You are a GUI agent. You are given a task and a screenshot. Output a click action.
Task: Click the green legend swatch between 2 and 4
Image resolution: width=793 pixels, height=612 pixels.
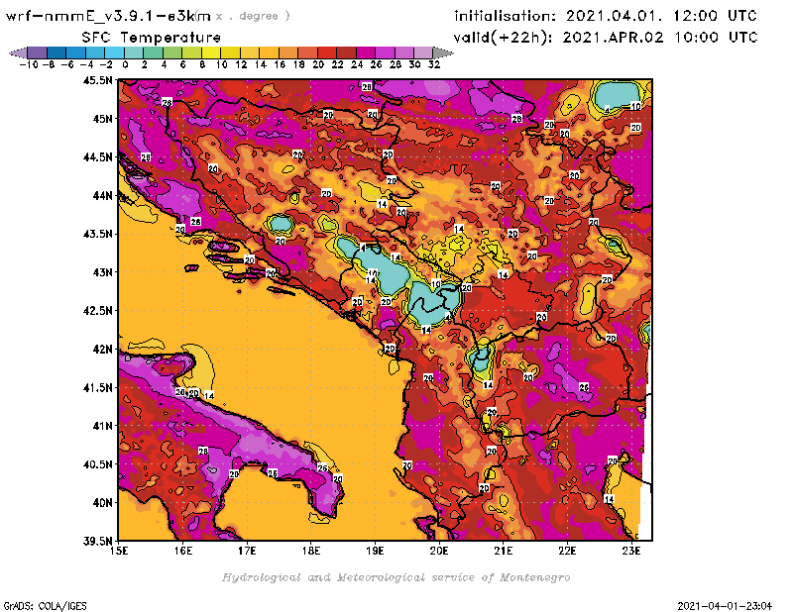pyautogui.click(x=154, y=52)
